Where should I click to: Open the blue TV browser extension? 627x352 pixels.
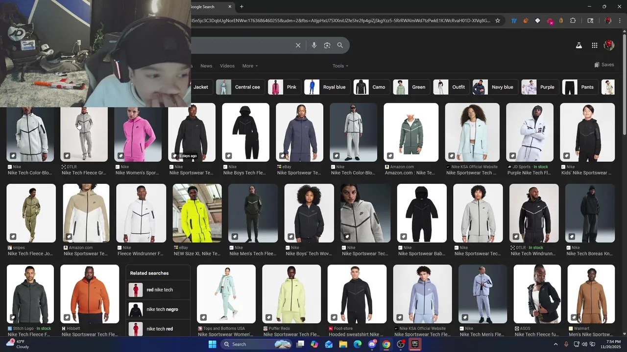click(514, 21)
